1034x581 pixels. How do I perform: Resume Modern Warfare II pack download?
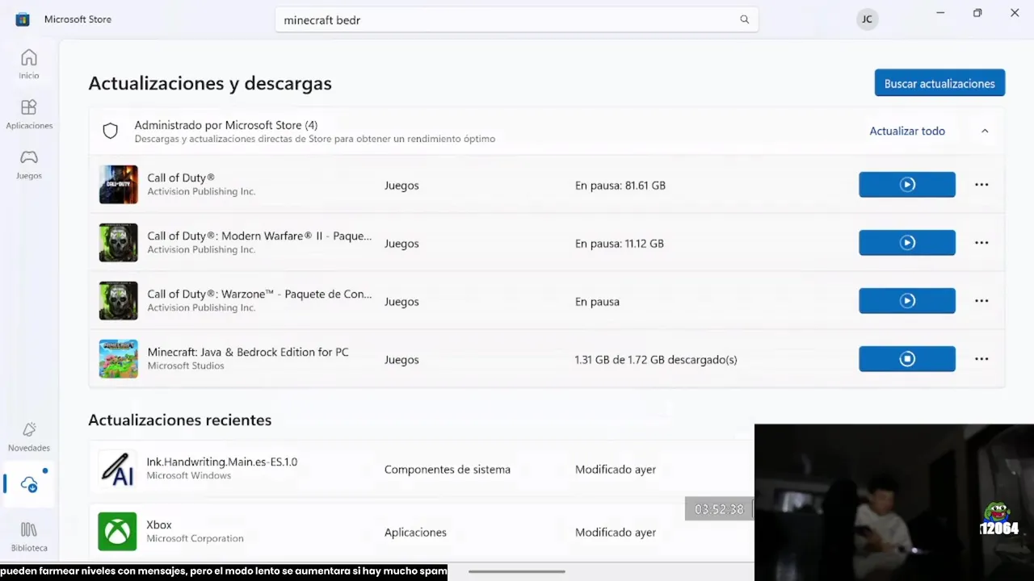pos(907,243)
